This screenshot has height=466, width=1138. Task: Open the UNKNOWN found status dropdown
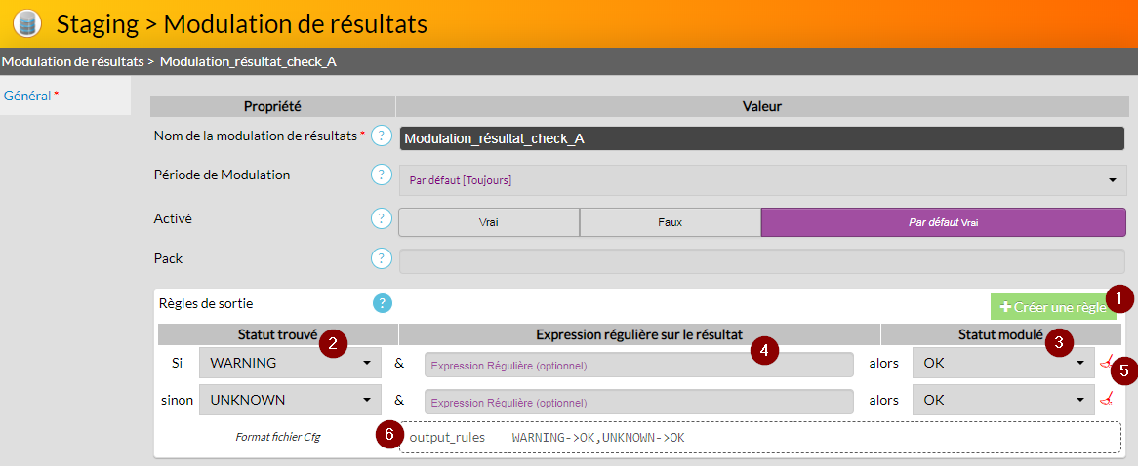pyautogui.click(x=289, y=400)
